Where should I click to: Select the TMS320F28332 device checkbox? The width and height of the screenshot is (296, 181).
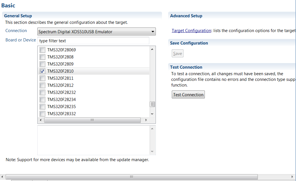42,113
